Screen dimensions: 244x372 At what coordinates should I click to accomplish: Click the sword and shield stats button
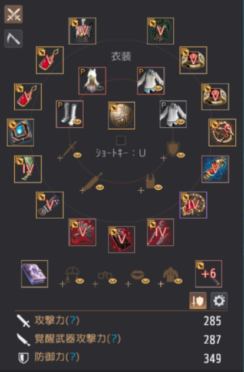[198, 301]
